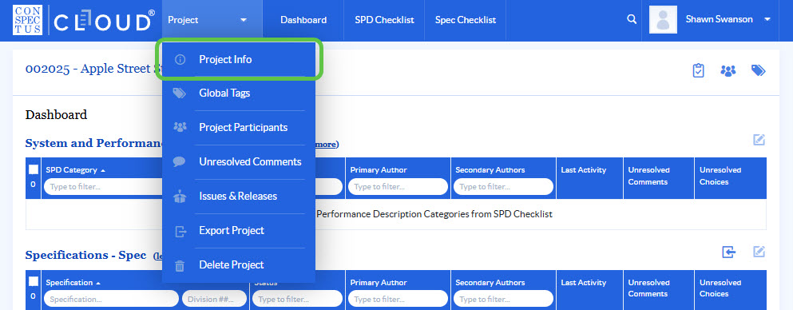The width and height of the screenshot is (793, 310).
Task: Open the Project Info menu entry
Action: coord(239,59)
